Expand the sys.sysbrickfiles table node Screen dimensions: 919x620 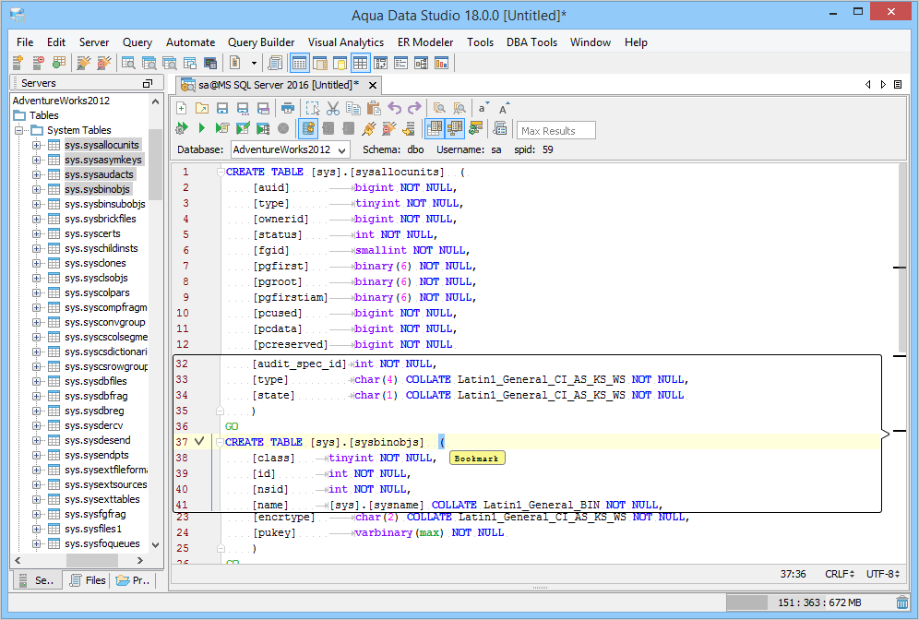coord(37,219)
